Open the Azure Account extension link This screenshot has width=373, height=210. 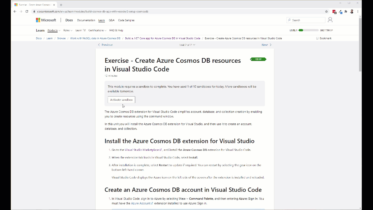click(142, 203)
